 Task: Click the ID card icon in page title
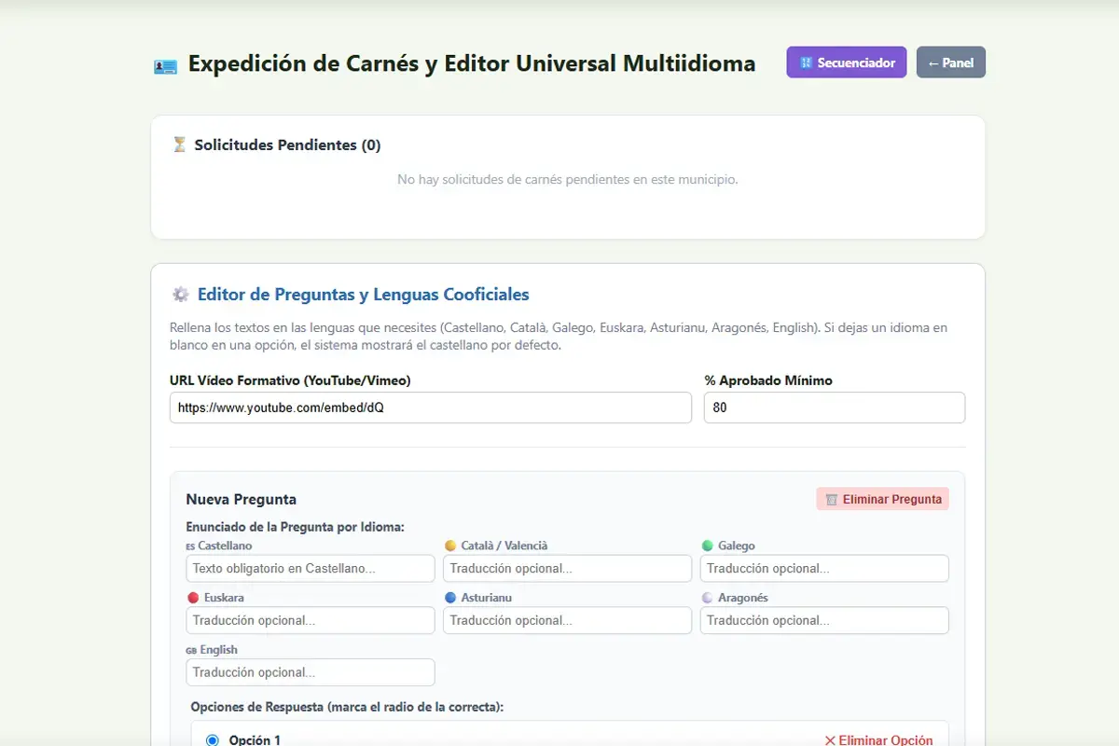click(x=165, y=65)
